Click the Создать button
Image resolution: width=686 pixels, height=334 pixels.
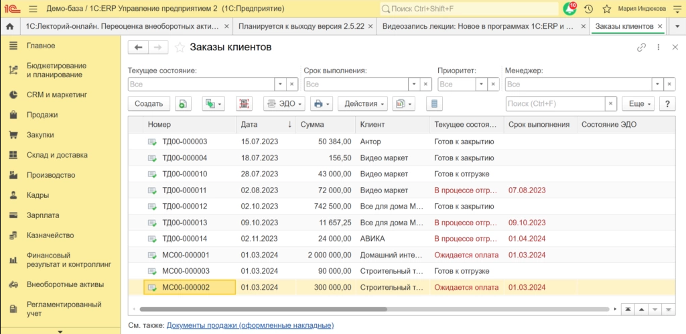click(149, 104)
